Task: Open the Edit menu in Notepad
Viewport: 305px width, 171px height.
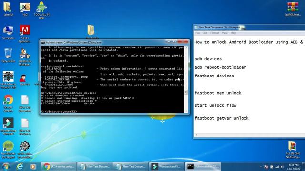Action: tap(205, 33)
